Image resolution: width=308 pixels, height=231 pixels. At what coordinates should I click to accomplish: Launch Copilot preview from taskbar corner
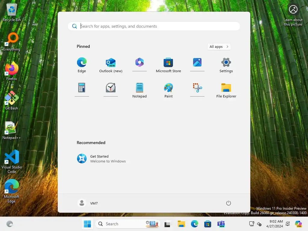(x=298, y=224)
